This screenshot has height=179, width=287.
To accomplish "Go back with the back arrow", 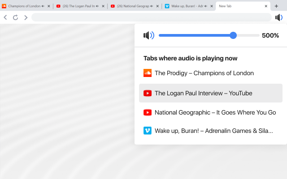I will pos(5,17).
